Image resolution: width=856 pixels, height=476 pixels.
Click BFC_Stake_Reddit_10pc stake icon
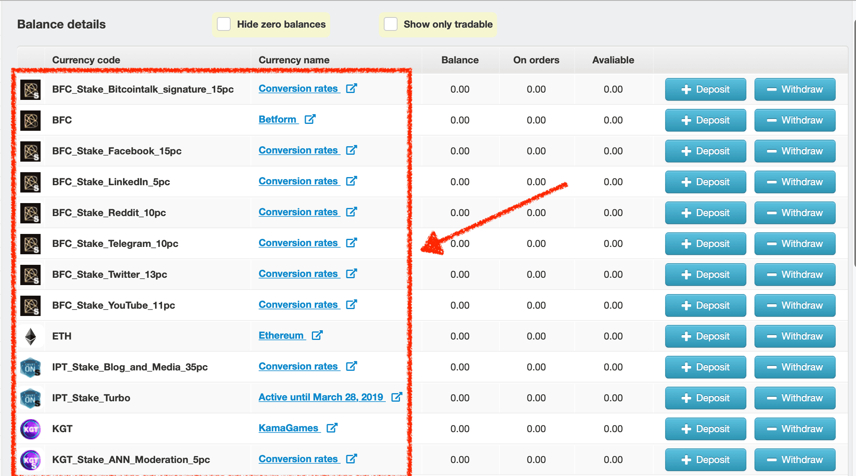(x=30, y=213)
